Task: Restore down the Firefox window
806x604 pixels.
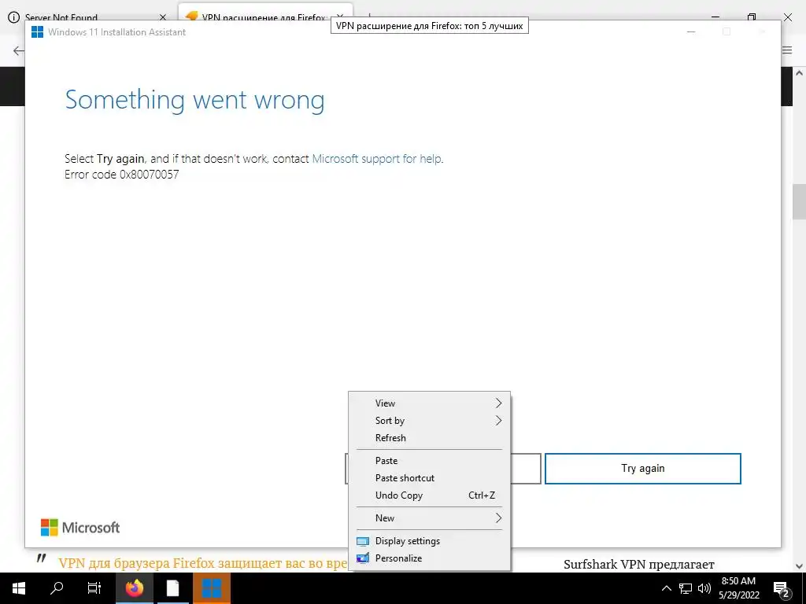Action: pyautogui.click(x=752, y=17)
